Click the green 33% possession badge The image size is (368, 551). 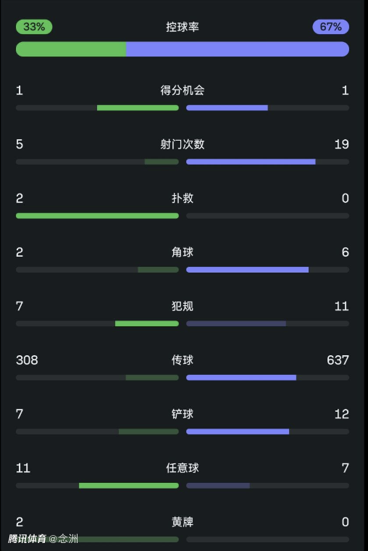pos(34,27)
